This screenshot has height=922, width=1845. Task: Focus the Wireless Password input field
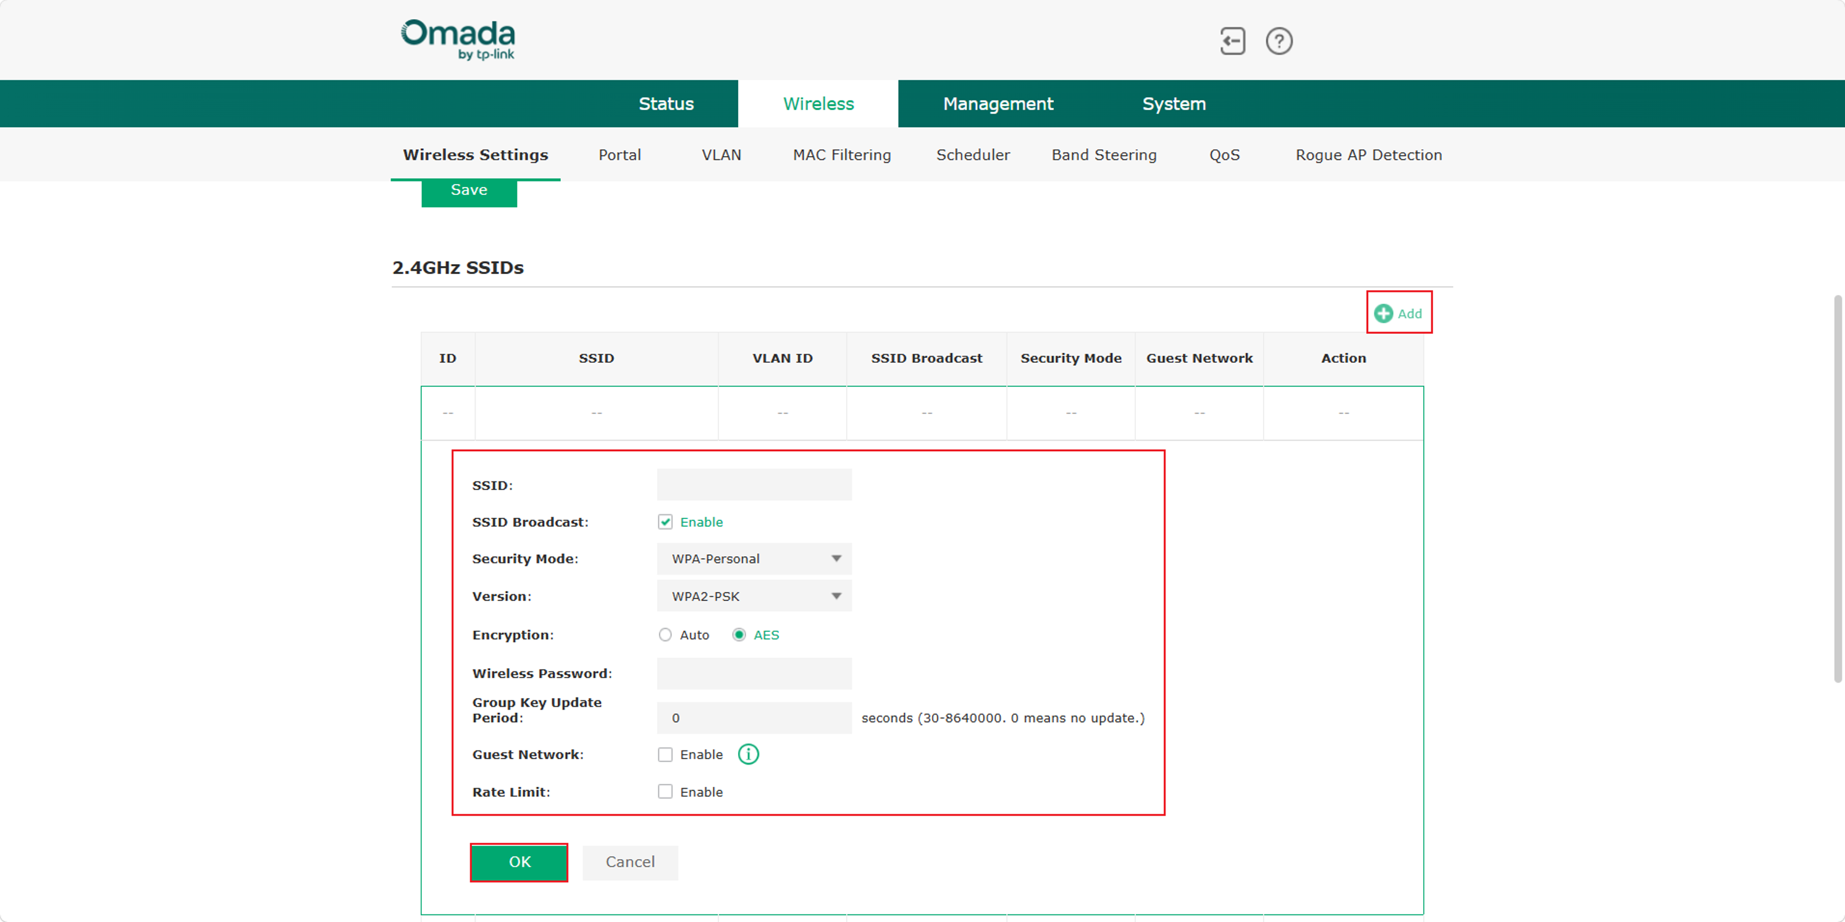pos(754,673)
